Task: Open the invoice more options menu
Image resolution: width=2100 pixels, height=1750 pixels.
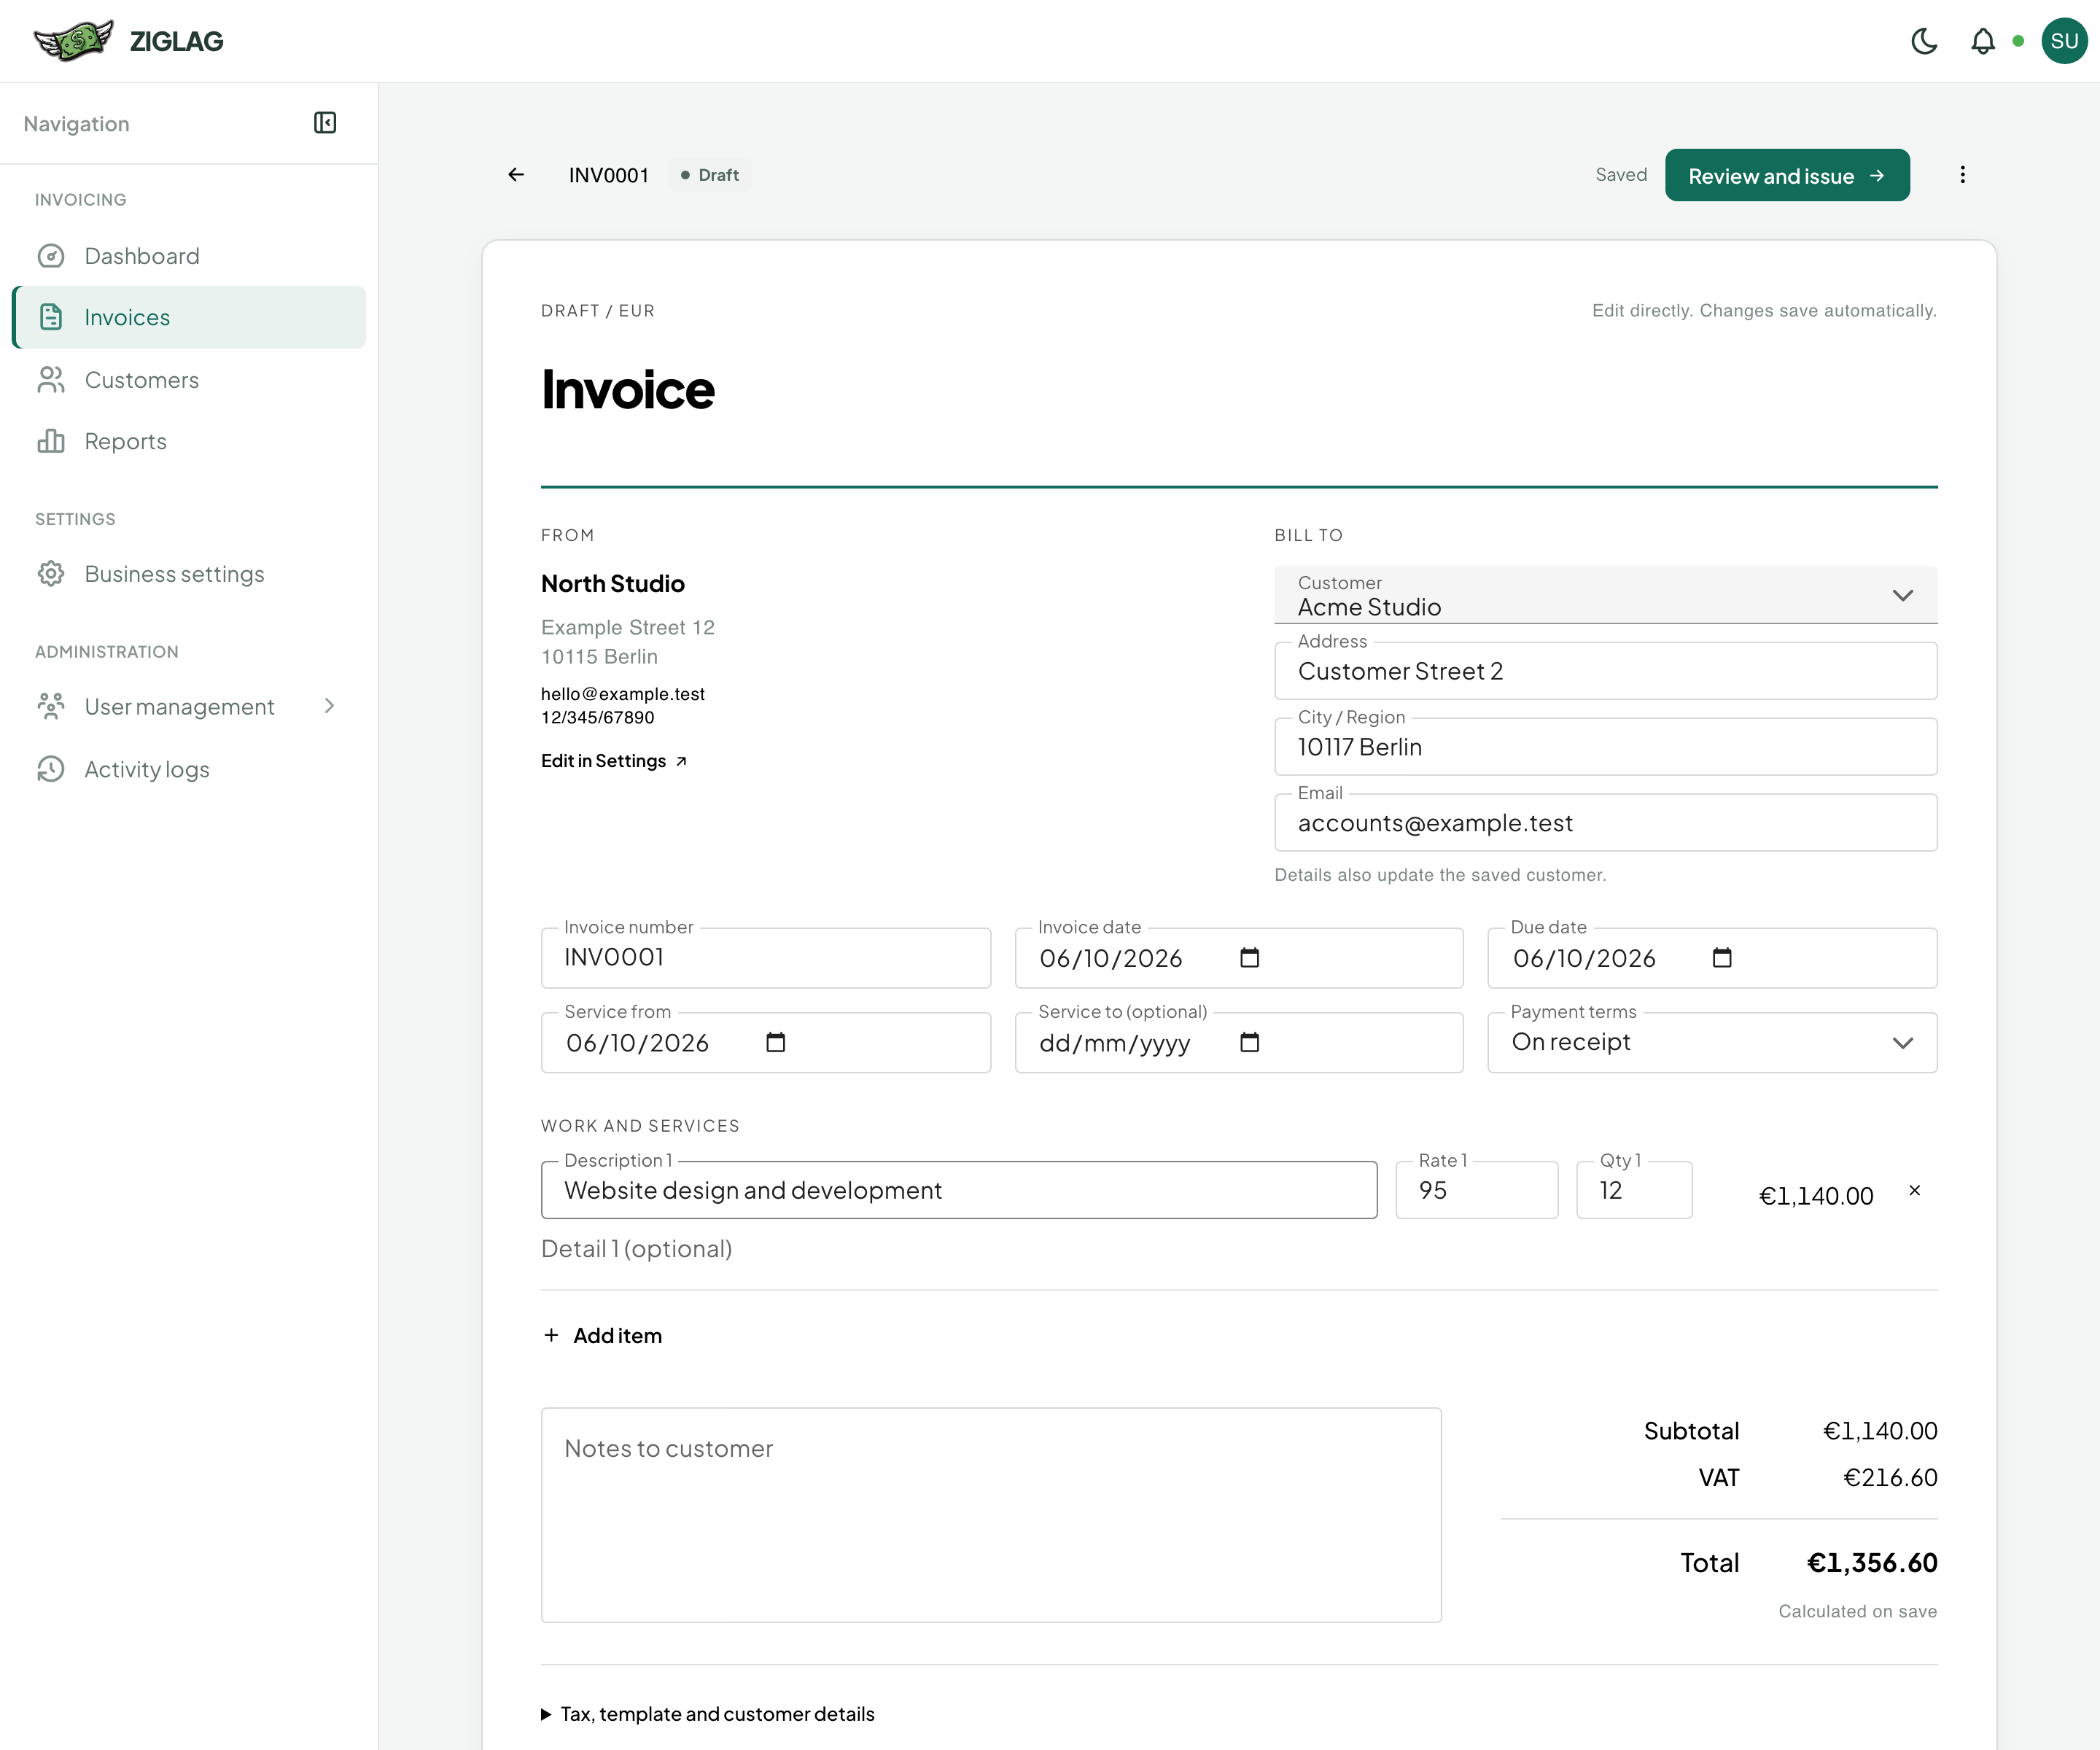Action: [x=1962, y=175]
